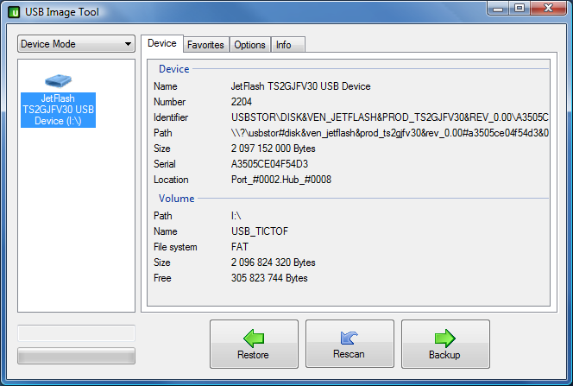This screenshot has width=573, height=386.
Task: Click the volume name USB_TICTOF
Action: coord(260,231)
